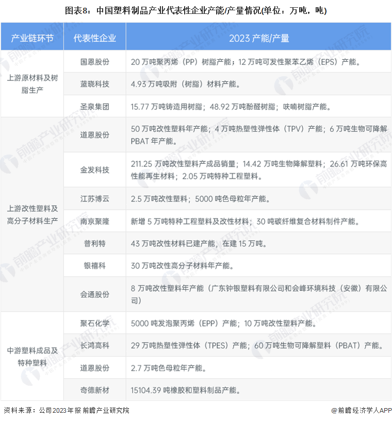Click the chart title 图表8 heading

tap(195, 11)
